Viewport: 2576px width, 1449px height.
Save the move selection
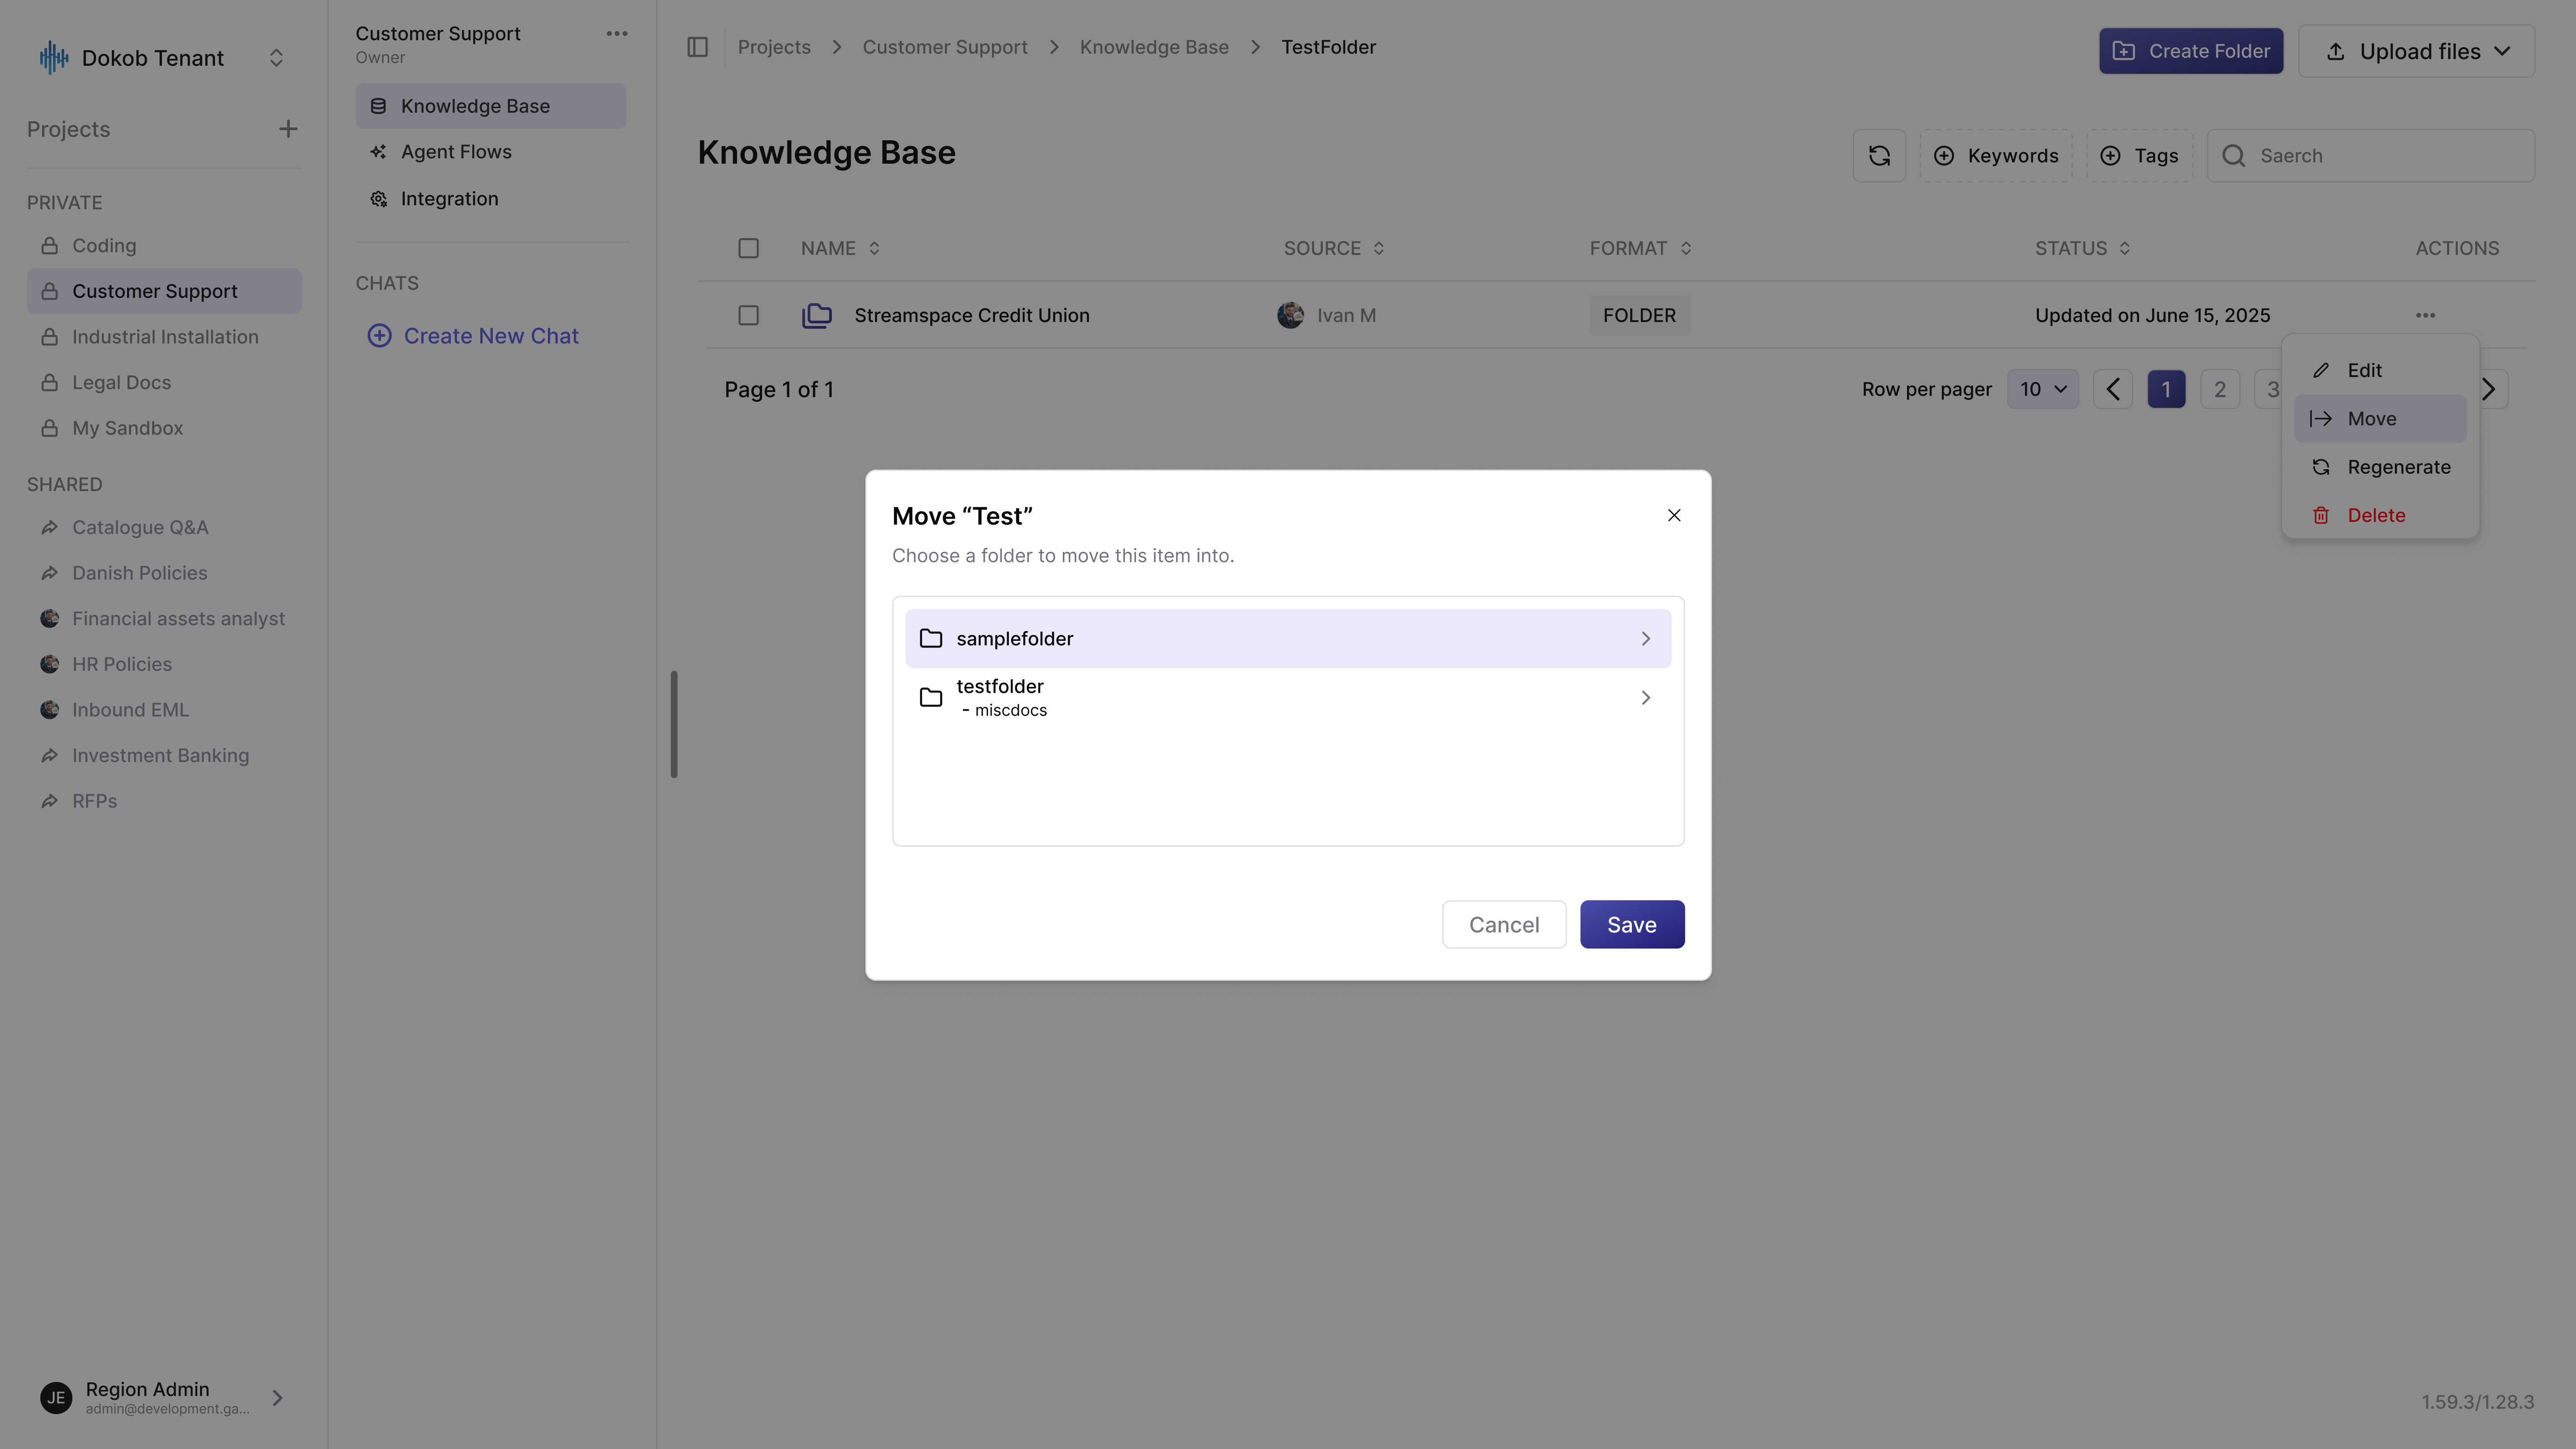[x=1632, y=924]
